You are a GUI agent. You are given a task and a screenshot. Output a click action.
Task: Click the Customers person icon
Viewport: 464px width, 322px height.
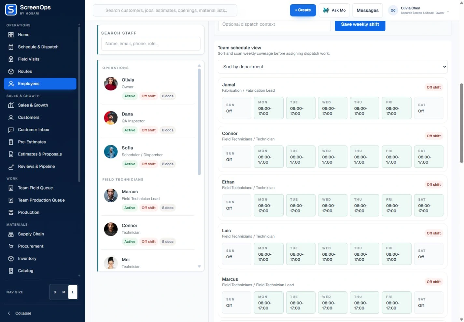tap(11, 118)
